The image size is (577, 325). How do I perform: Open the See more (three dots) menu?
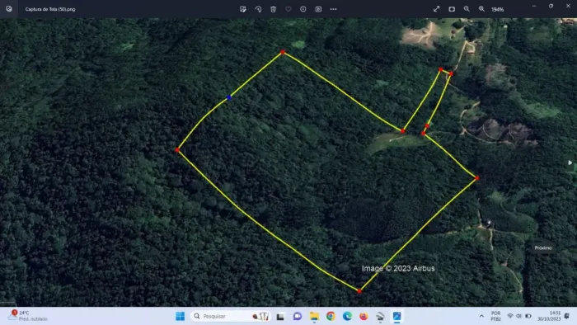[333, 9]
